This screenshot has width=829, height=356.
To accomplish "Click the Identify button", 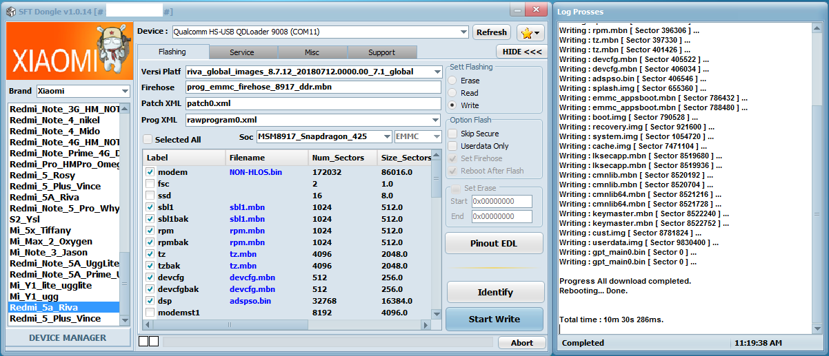I will (495, 292).
